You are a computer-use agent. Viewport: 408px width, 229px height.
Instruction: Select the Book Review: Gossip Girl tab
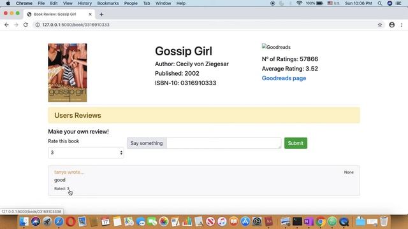[x=59, y=14]
